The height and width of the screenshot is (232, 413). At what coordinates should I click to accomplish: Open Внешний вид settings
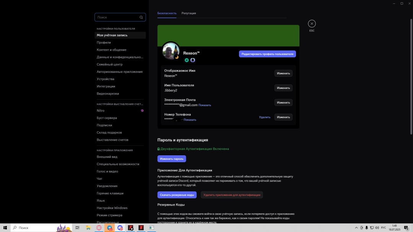[120, 157]
